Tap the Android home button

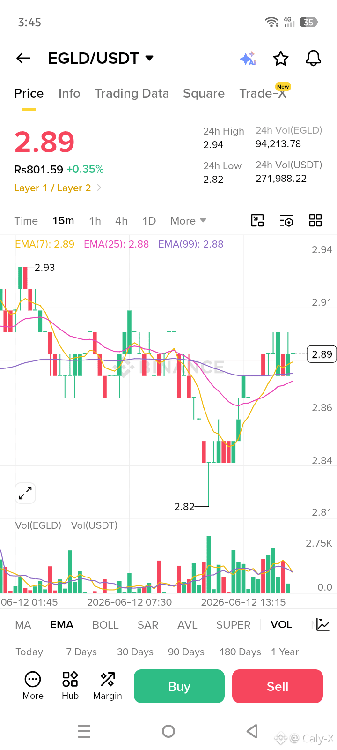pos(168,731)
